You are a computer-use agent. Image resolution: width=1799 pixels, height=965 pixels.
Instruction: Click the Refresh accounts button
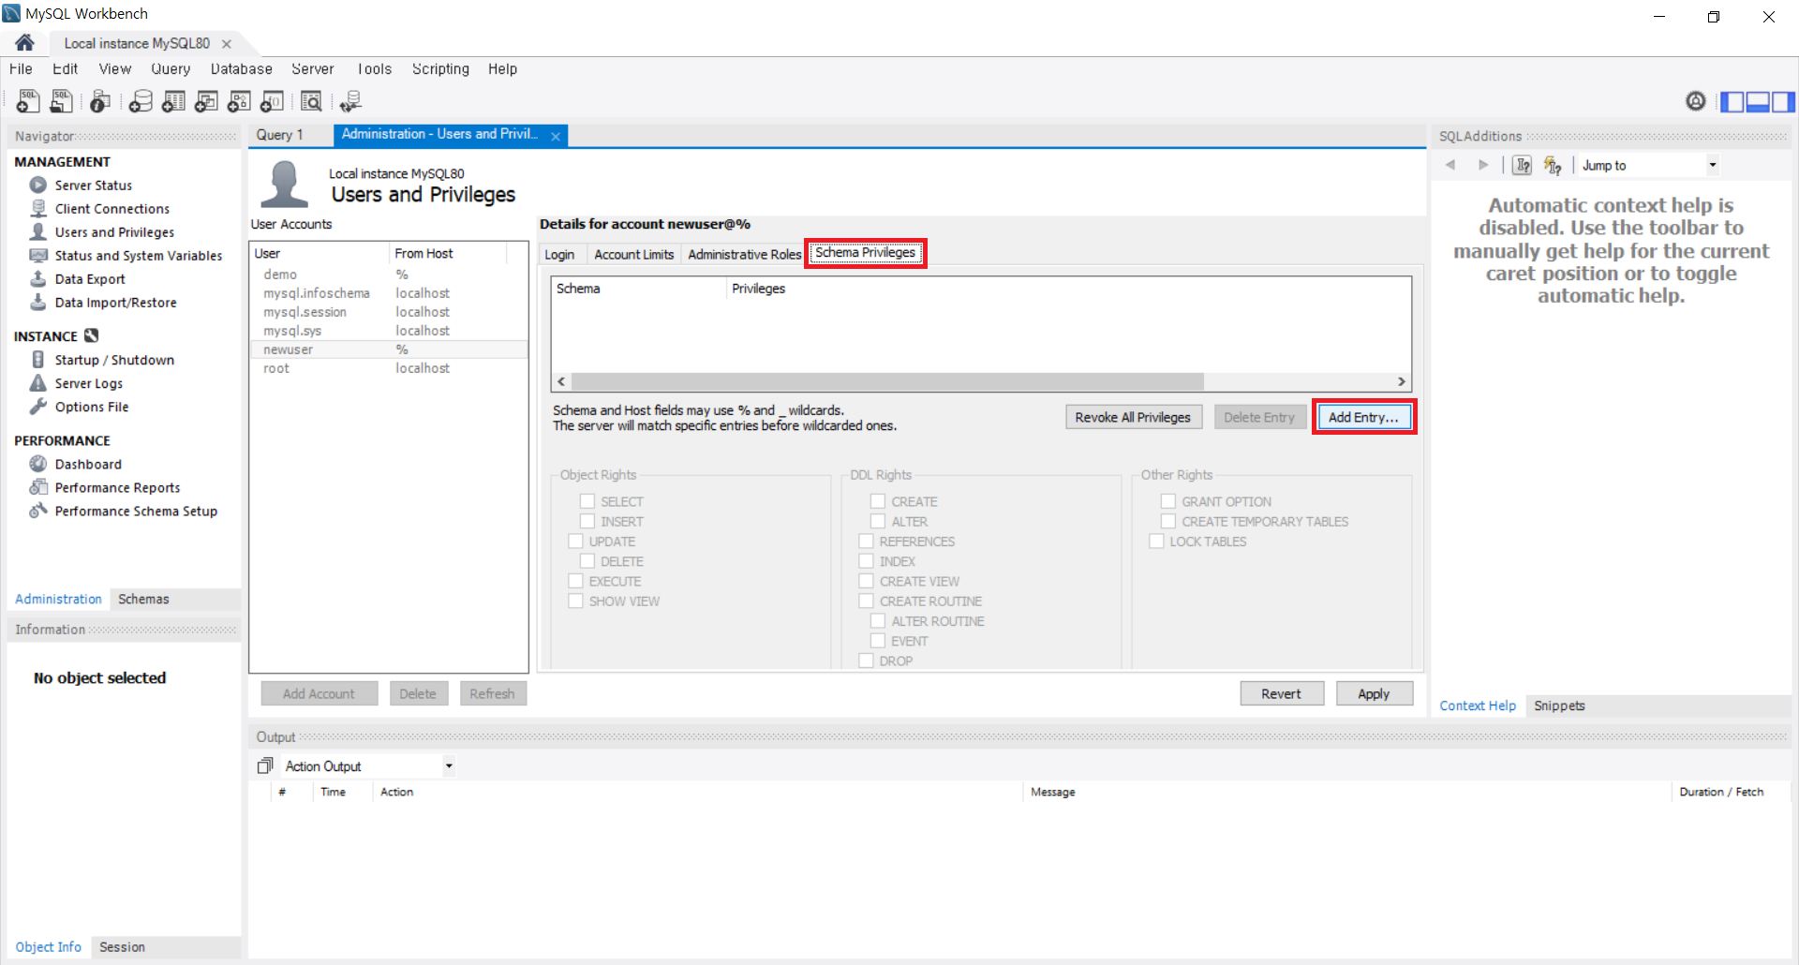pos(492,694)
